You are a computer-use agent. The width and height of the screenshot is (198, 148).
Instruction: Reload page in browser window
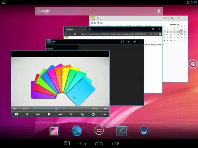pos(75,34)
